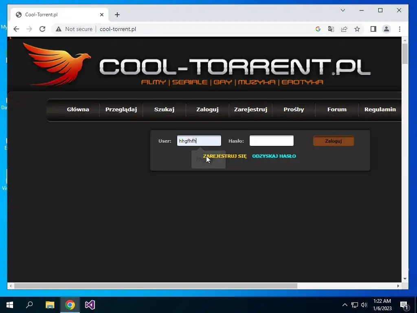The width and height of the screenshot is (417, 313).
Task: Click the volume speaker icon
Action: (364, 305)
